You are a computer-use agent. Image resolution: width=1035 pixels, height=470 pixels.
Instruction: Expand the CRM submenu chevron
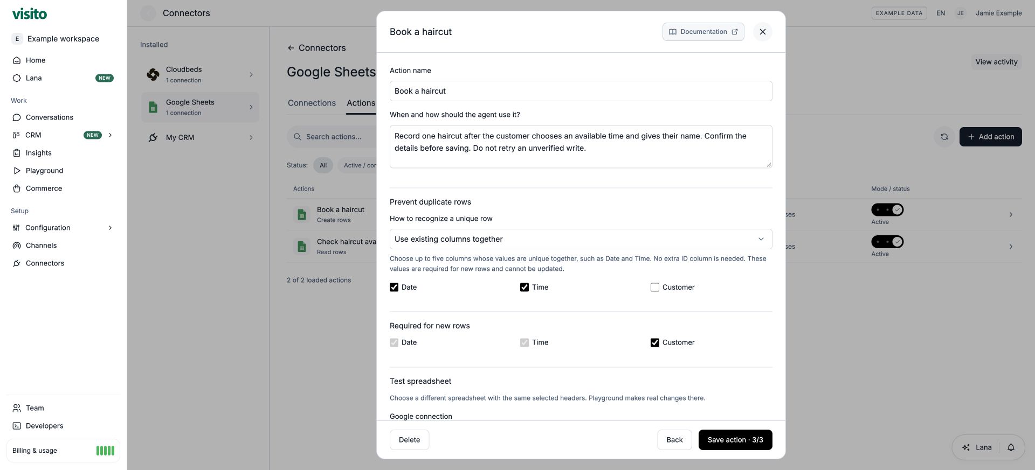(x=111, y=135)
